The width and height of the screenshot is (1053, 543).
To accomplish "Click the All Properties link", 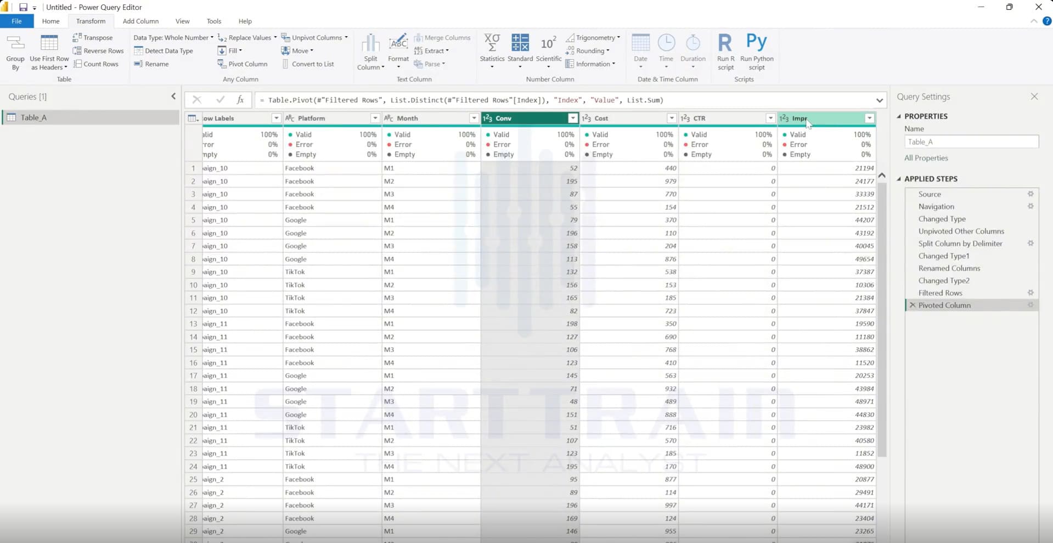I will (926, 158).
